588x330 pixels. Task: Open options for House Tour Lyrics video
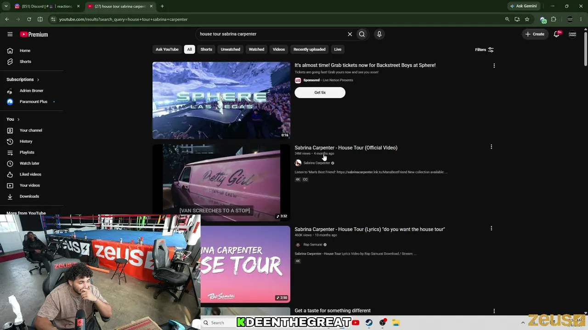[491, 229]
